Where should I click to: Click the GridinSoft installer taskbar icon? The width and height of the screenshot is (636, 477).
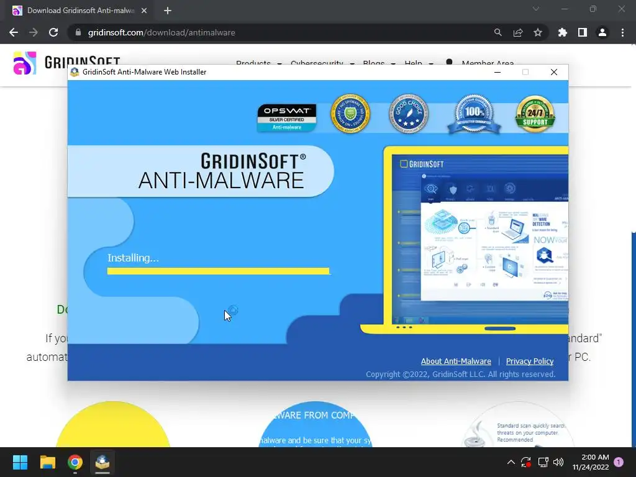click(102, 462)
